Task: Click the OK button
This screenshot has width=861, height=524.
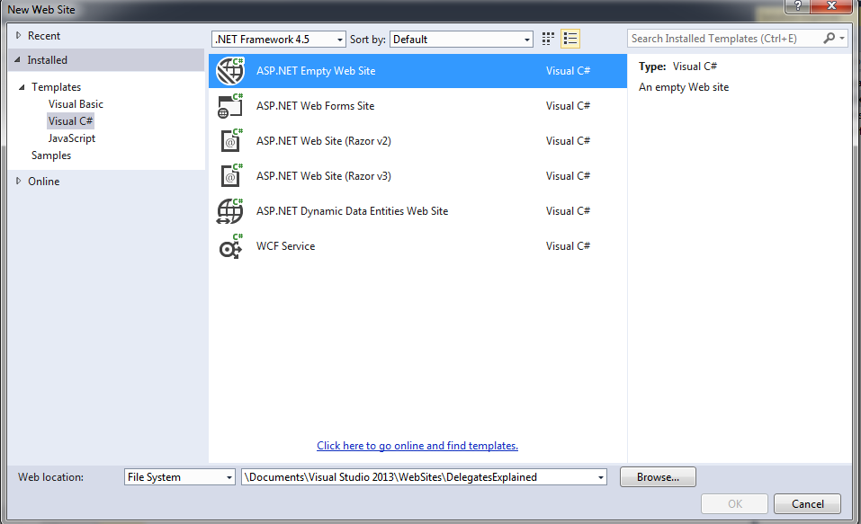Action: pos(735,503)
